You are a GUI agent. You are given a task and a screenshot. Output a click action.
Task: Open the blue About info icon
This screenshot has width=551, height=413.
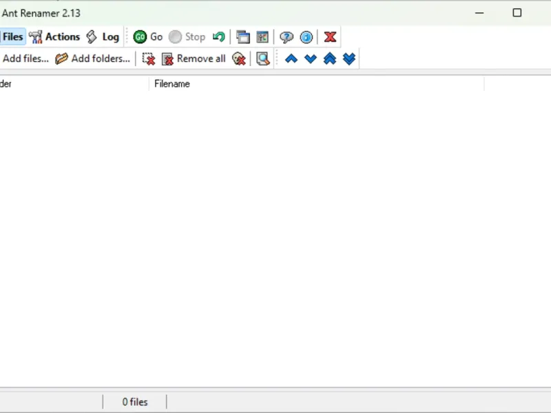coord(306,37)
